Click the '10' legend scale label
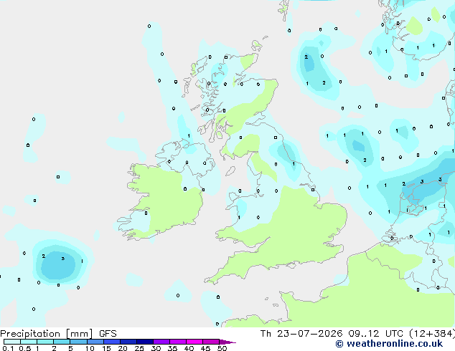Screen dimensions: 455x351 [90, 348]
